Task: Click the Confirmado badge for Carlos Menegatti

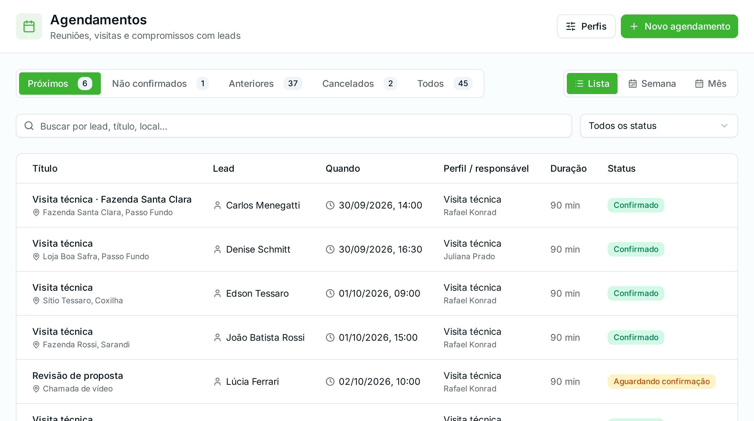Action: [636, 205]
